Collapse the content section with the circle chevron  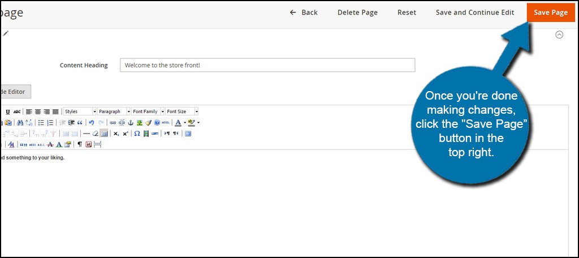coord(559,35)
